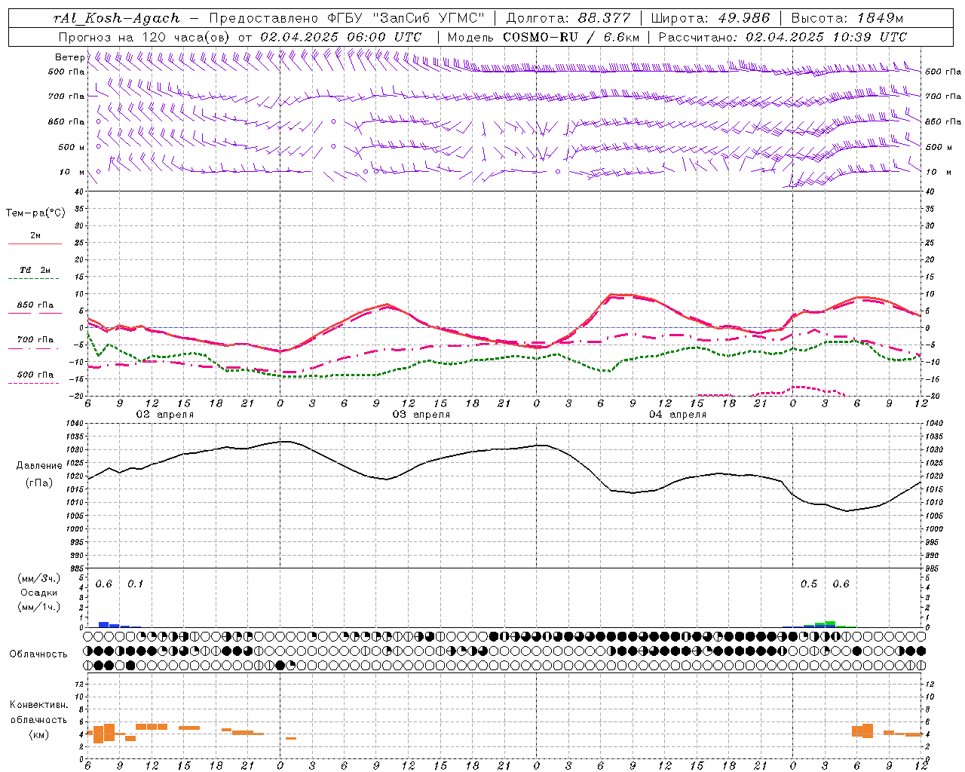Click the 2м temperature legend entry

(x=35, y=236)
